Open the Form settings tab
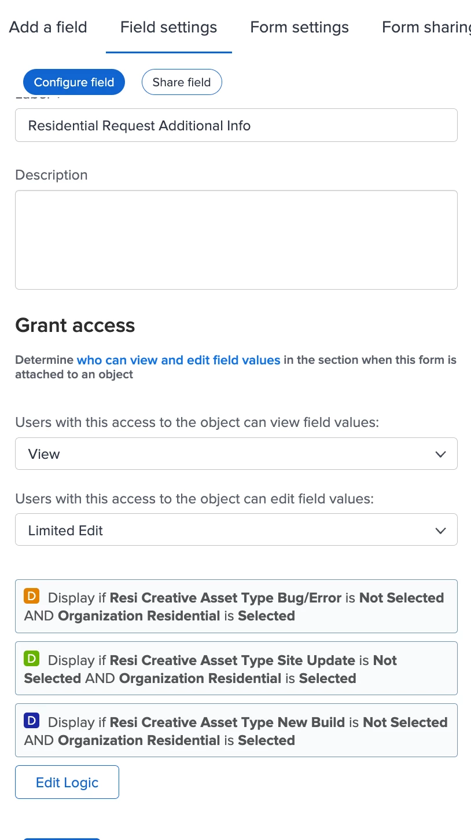Screen dimensions: 471x840 pos(299,27)
